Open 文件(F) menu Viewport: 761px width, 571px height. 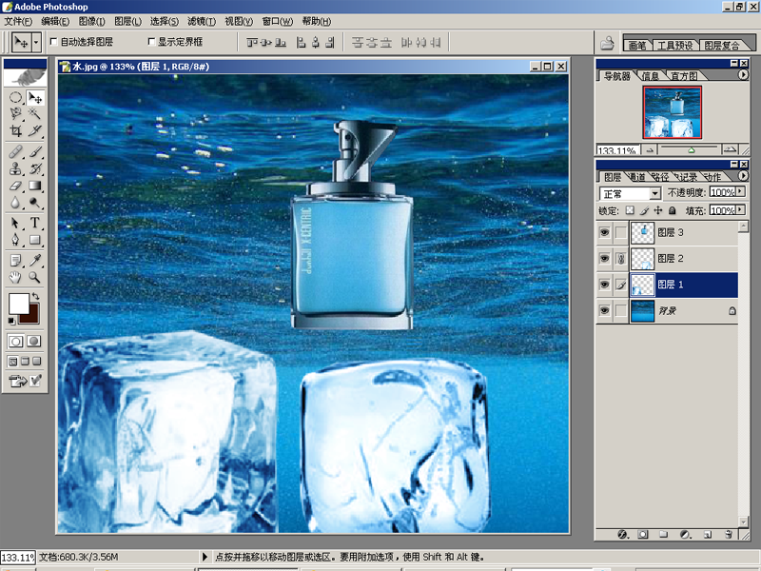(18, 21)
